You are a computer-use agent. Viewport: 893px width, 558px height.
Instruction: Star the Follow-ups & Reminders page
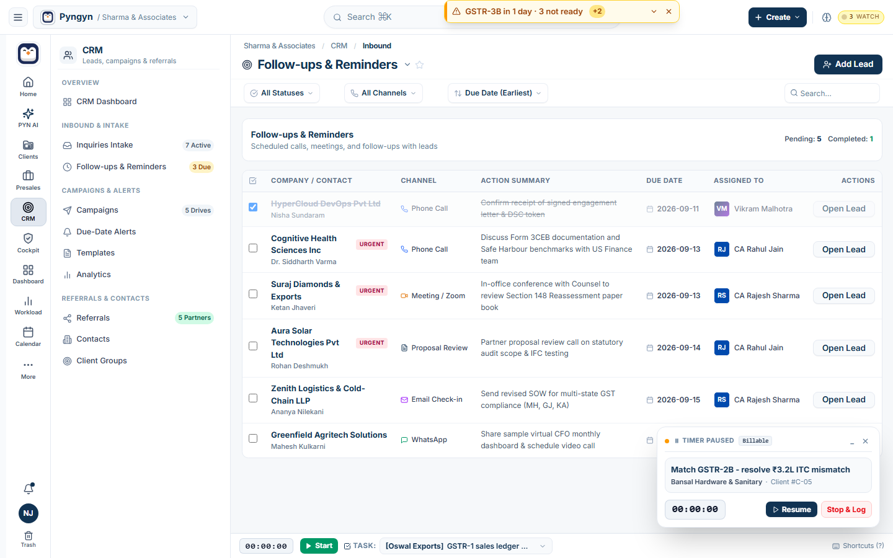(420, 64)
